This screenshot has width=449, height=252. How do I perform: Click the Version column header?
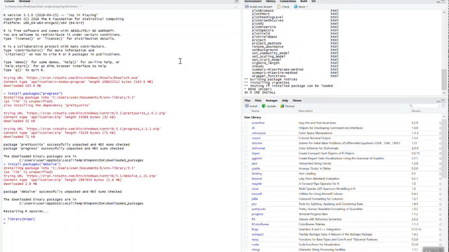coord(416,111)
